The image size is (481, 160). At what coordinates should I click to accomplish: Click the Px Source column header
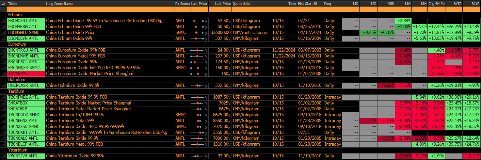tap(182, 4)
